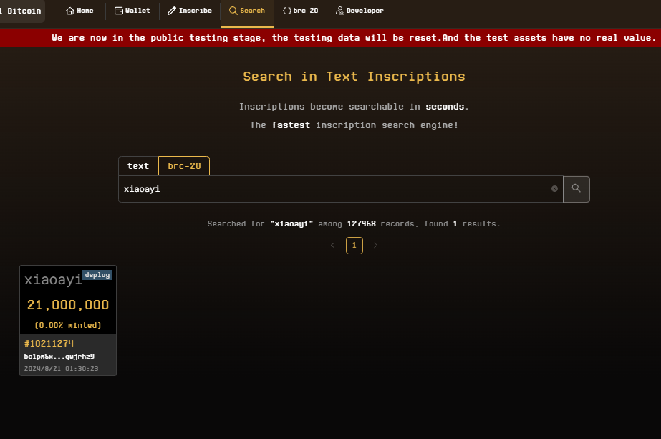Open the Inscribe navigation item
Image resolution: width=661 pixels, height=439 pixels.
coord(190,11)
